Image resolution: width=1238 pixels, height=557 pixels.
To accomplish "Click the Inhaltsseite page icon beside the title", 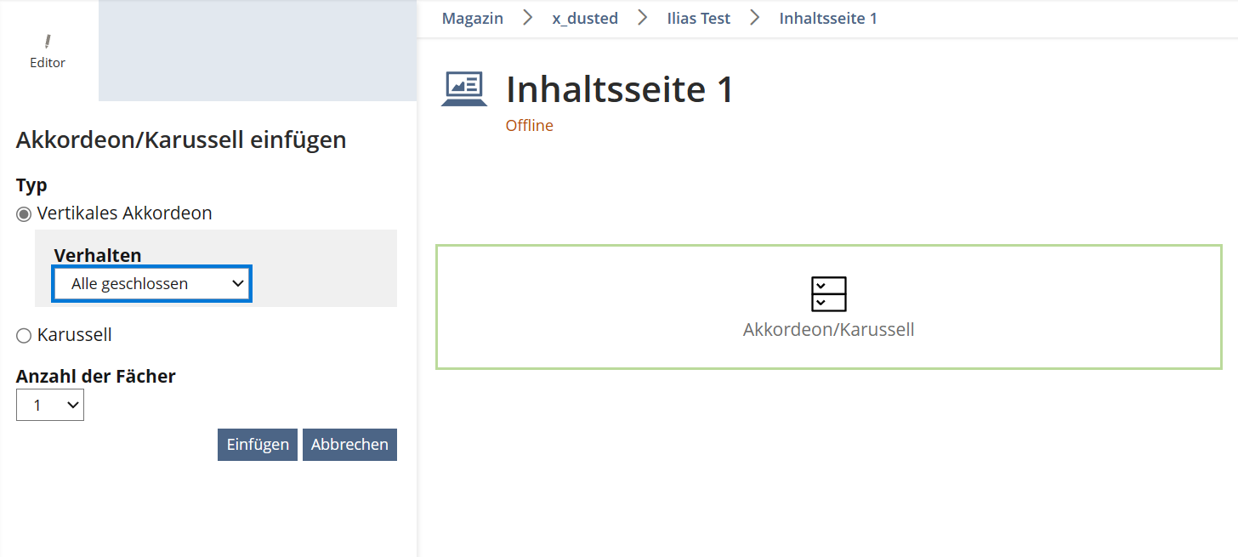I will click(x=464, y=89).
